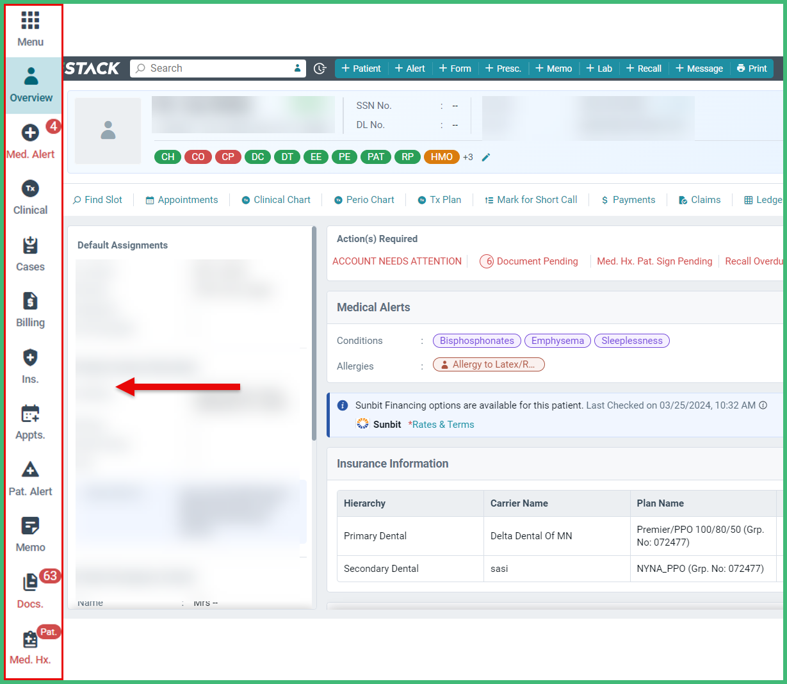Click the pencil icon beside patient tags
The width and height of the screenshot is (787, 684).
point(486,156)
